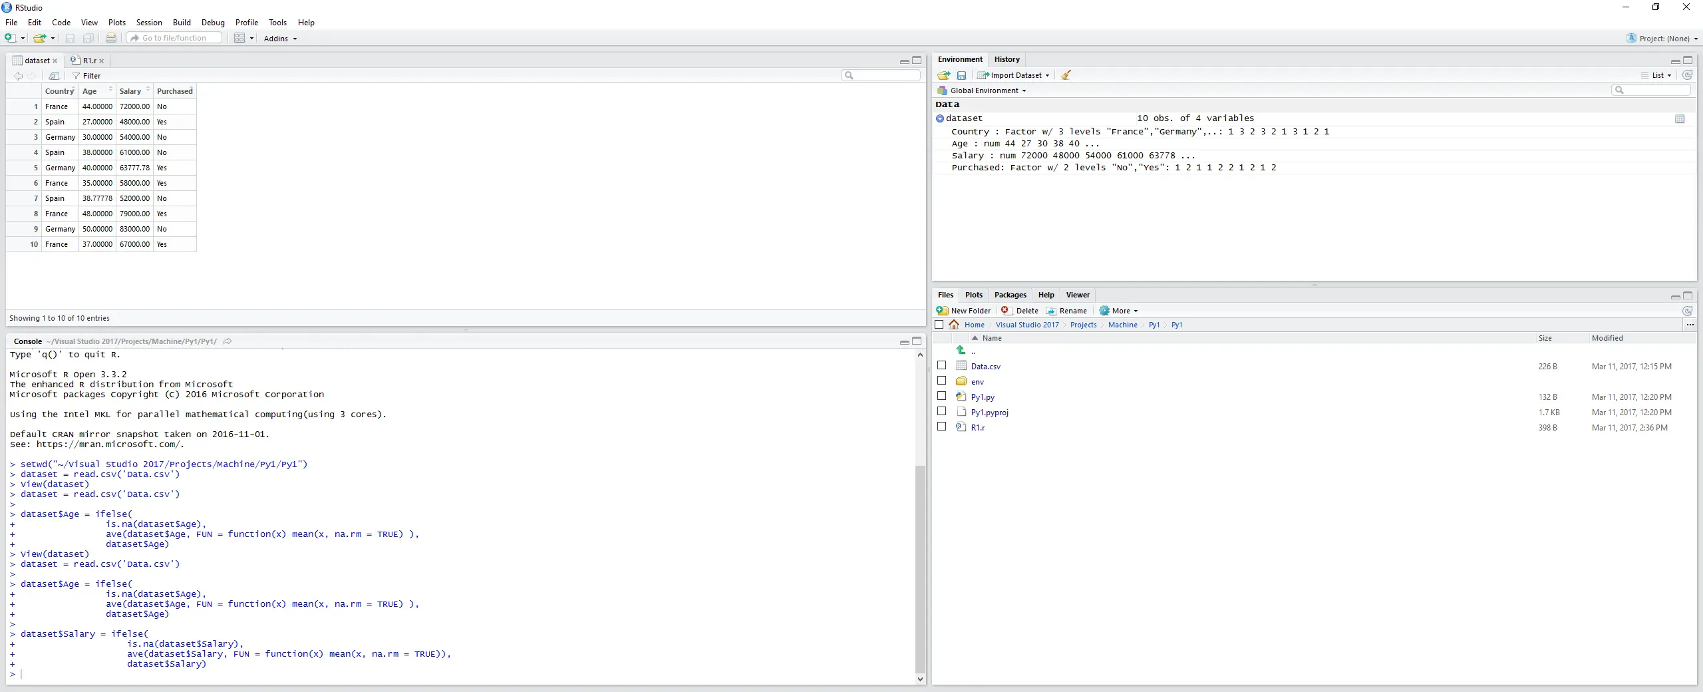Image resolution: width=1703 pixels, height=692 pixels.
Task: Toggle the select-all files checkbox
Action: [x=939, y=325]
